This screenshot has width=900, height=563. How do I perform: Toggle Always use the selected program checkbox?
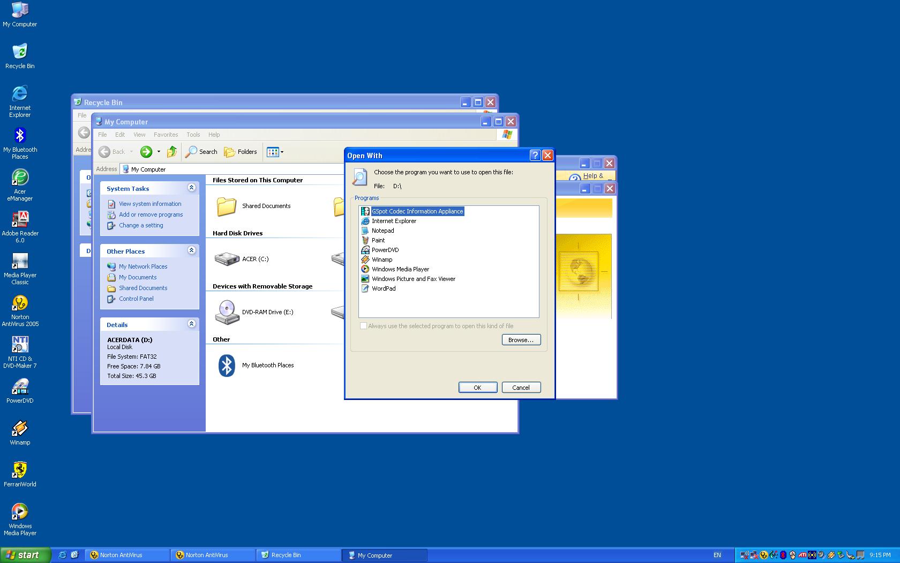[x=364, y=326]
